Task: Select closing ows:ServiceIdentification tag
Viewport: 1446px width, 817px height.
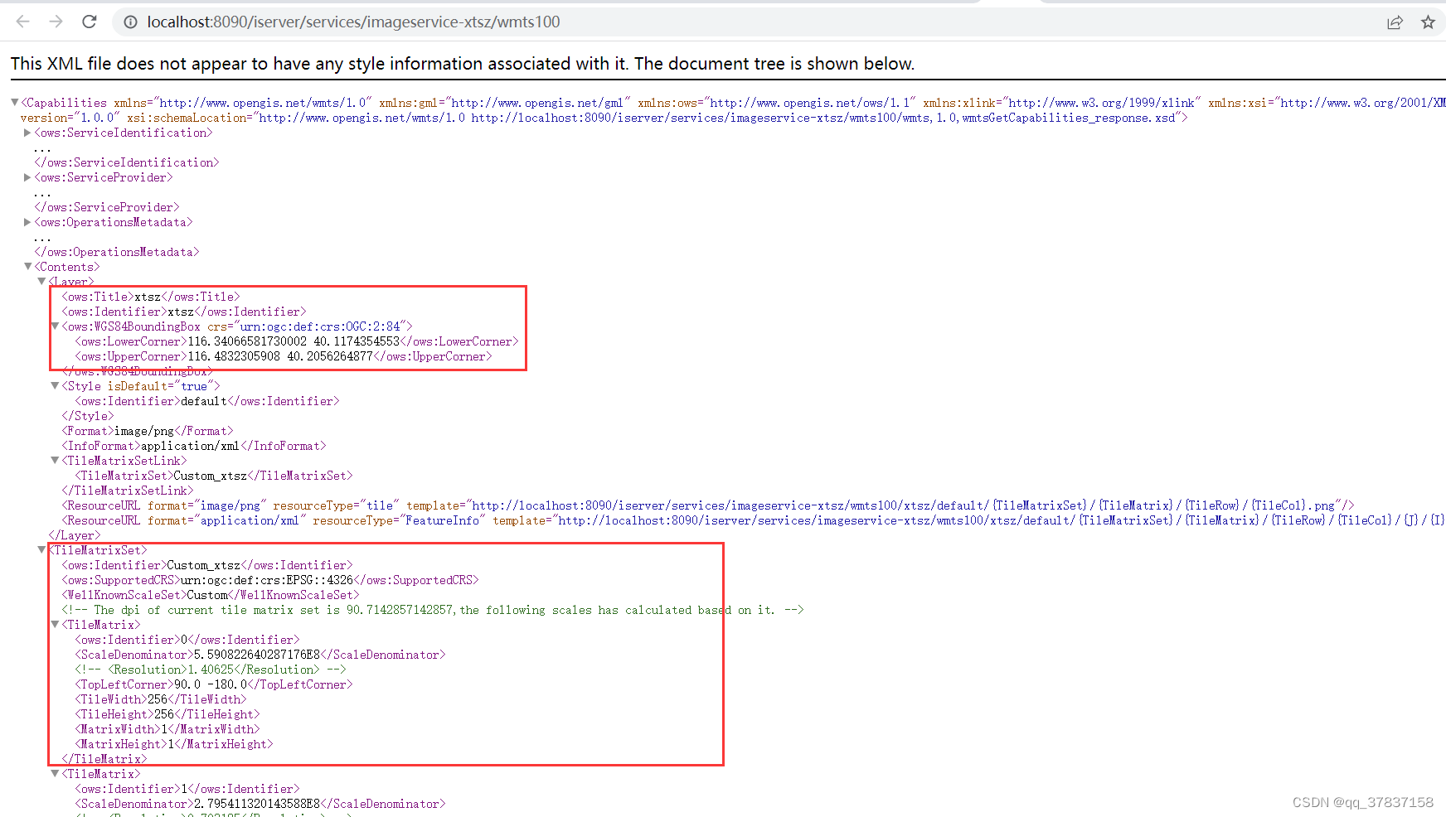Action: 127,162
